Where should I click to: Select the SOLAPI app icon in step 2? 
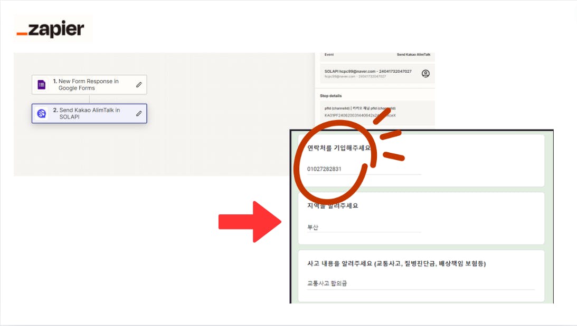coord(42,113)
